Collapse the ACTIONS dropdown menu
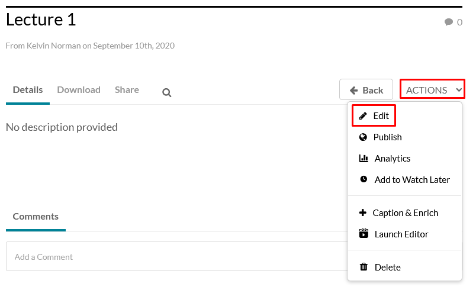Viewport: 476px width, 293px height. point(432,90)
